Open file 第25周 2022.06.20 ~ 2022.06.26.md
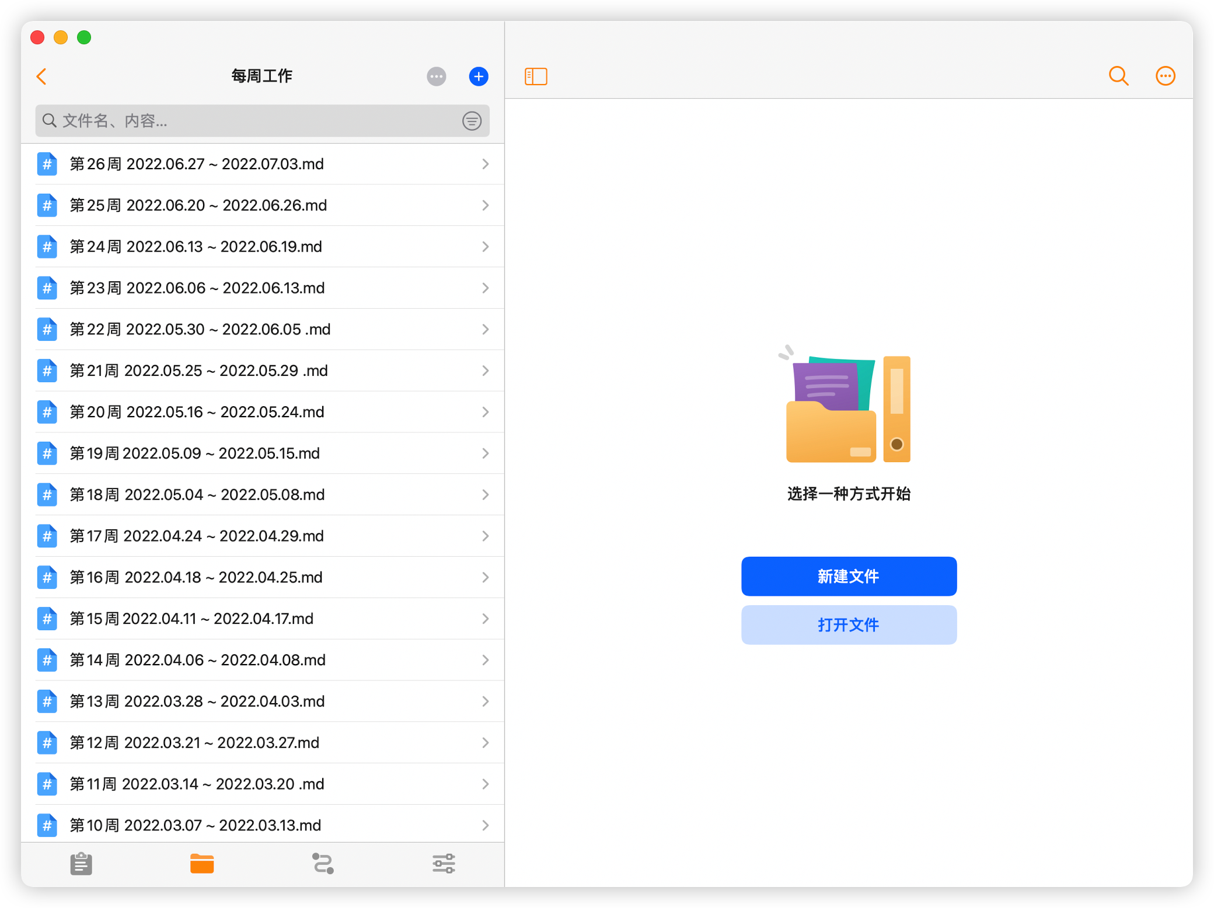Viewport: 1214px width, 908px height. tap(263, 205)
